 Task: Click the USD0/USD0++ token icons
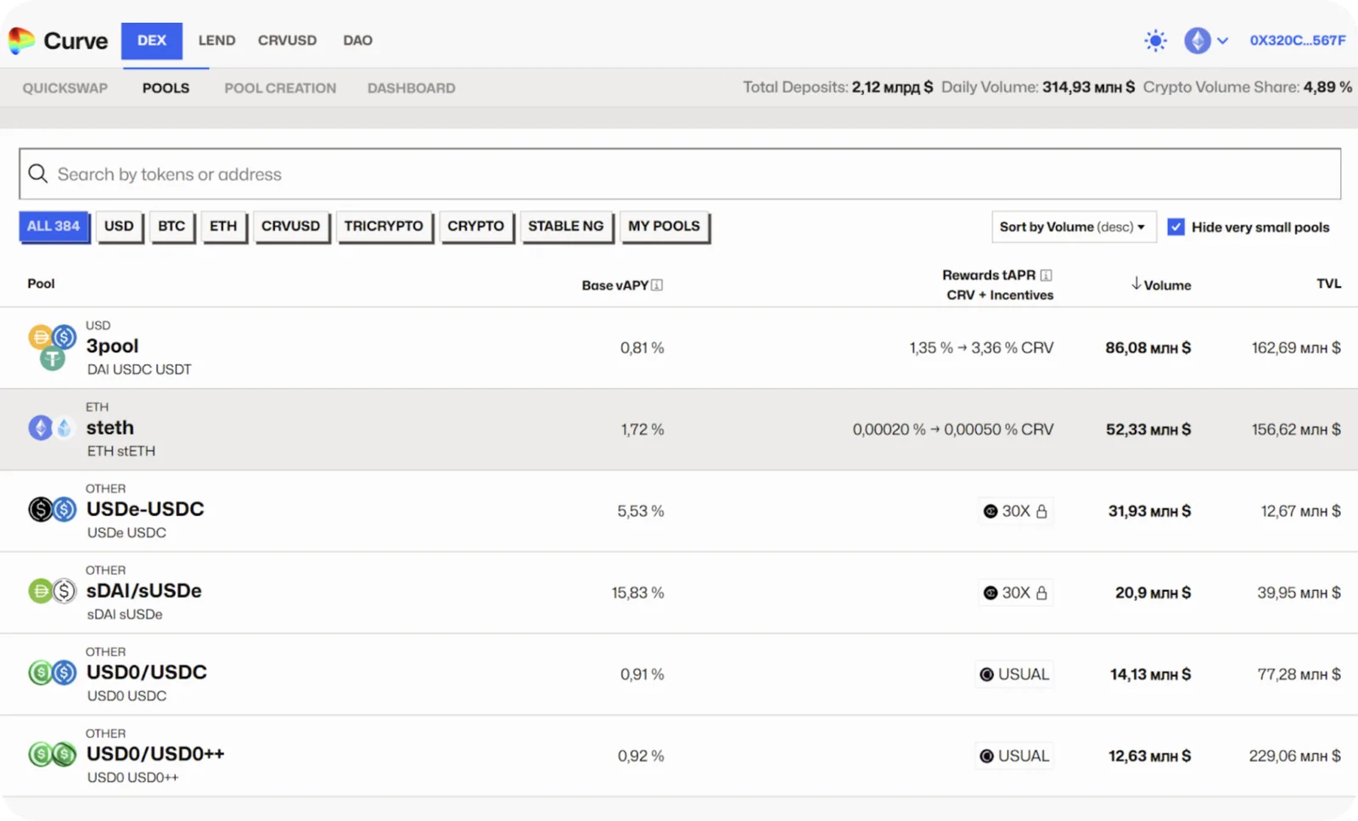pos(52,754)
